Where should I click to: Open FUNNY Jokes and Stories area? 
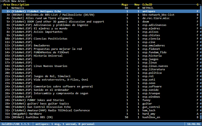coord(101,100)
